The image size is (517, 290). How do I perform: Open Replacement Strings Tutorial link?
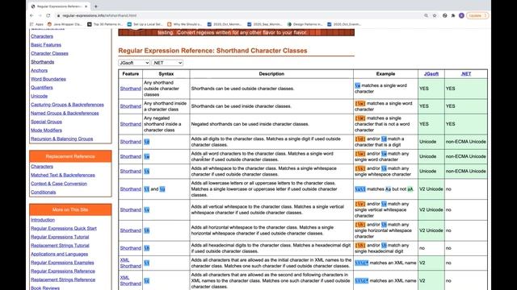60,245
